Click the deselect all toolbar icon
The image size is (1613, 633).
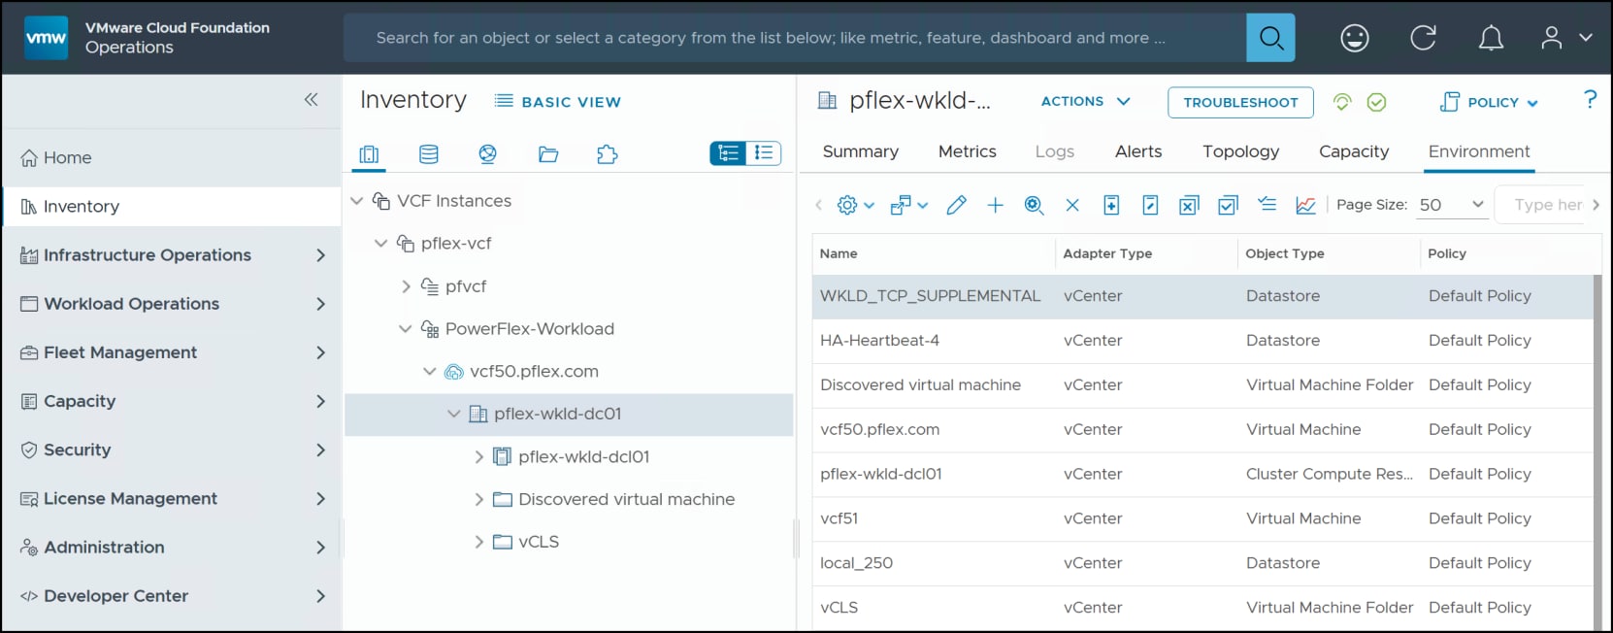1189,205
